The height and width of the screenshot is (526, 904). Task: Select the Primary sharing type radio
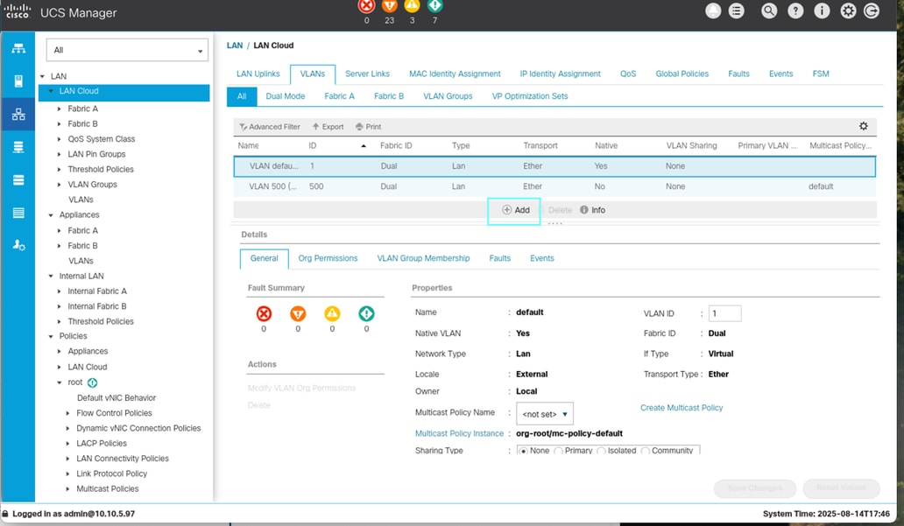(558, 451)
